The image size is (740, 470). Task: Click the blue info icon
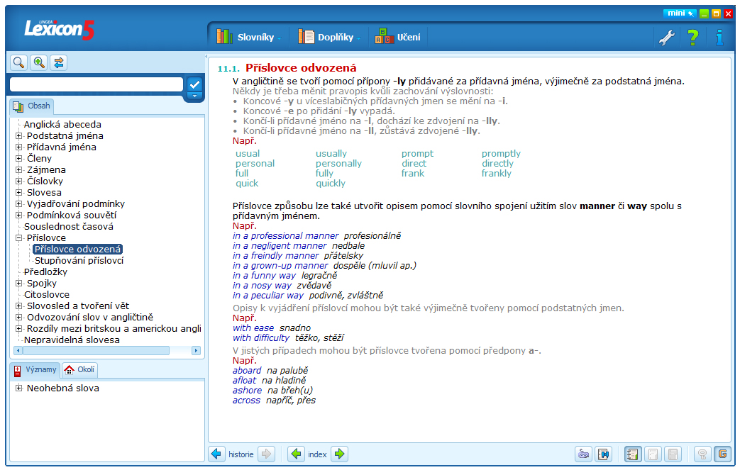[x=719, y=37]
